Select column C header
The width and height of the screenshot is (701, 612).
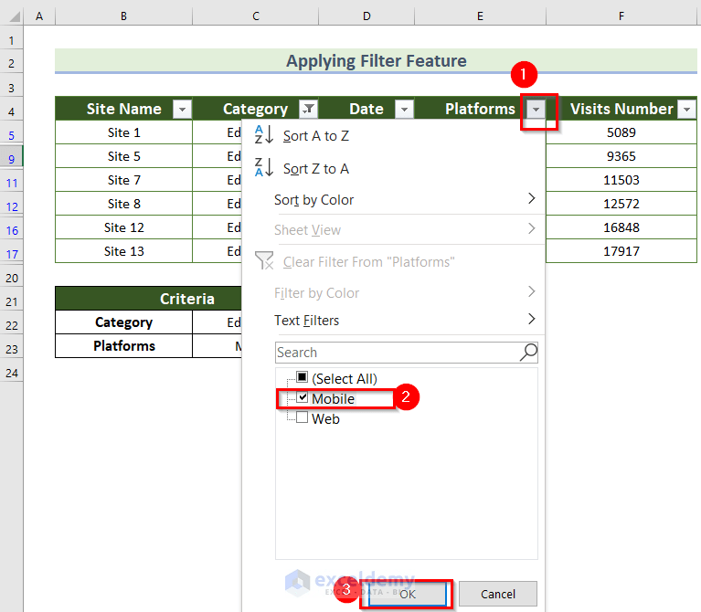tap(256, 16)
